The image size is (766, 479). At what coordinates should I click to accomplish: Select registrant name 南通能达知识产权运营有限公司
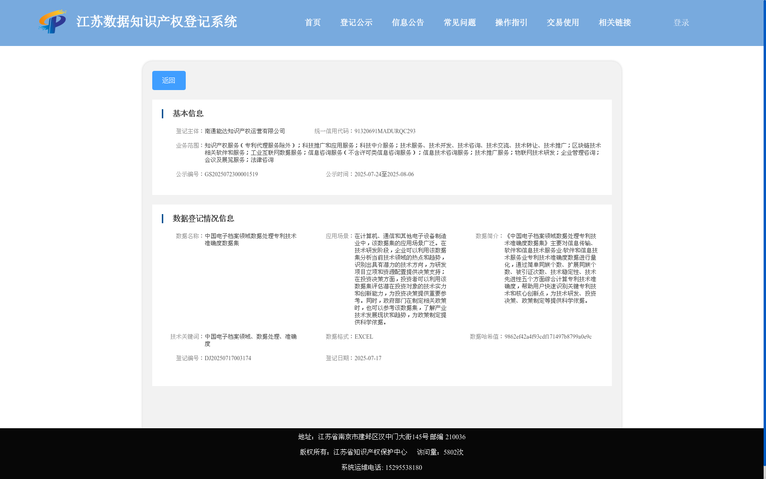[245, 131]
